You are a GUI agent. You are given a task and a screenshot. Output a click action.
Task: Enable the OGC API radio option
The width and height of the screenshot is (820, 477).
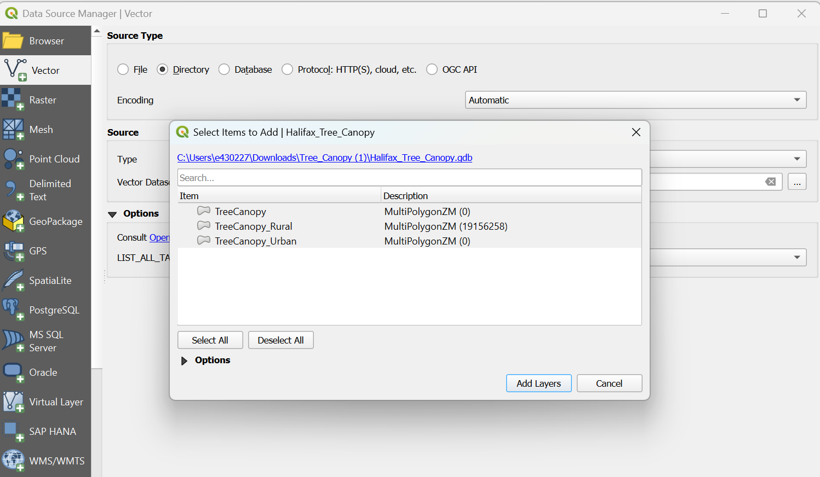432,69
